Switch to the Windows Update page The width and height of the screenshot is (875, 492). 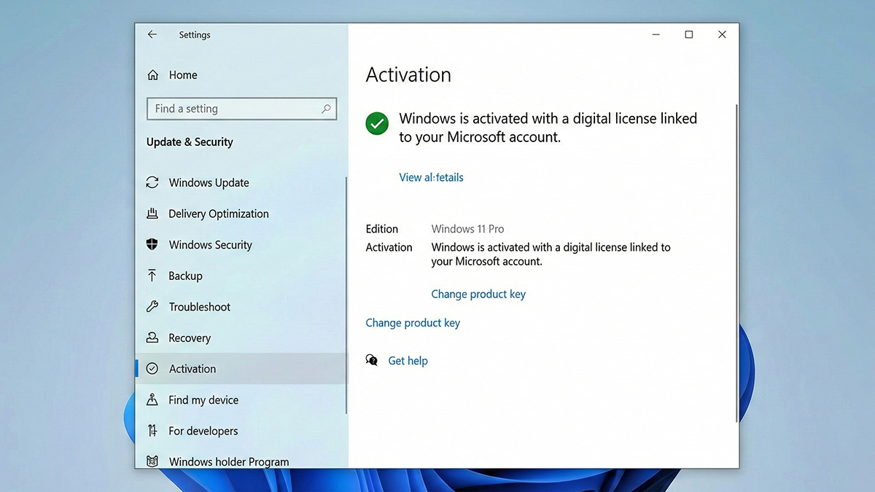tap(209, 182)
